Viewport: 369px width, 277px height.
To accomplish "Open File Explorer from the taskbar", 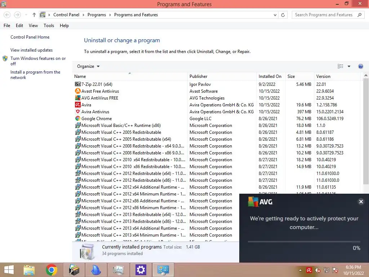I will [x=29, y=270].
